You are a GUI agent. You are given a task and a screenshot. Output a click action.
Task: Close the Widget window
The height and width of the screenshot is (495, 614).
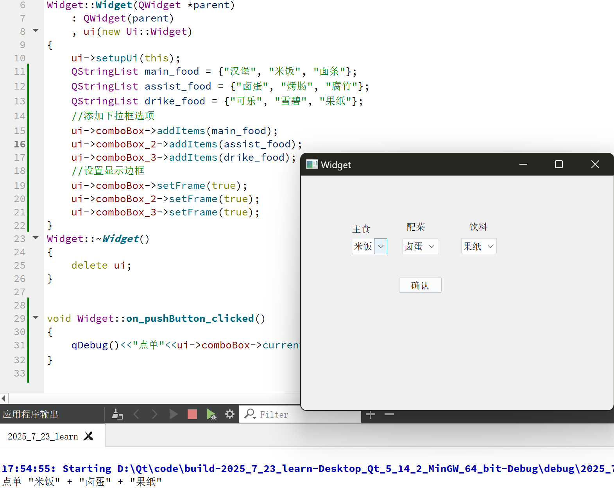(x=595, y=164)
